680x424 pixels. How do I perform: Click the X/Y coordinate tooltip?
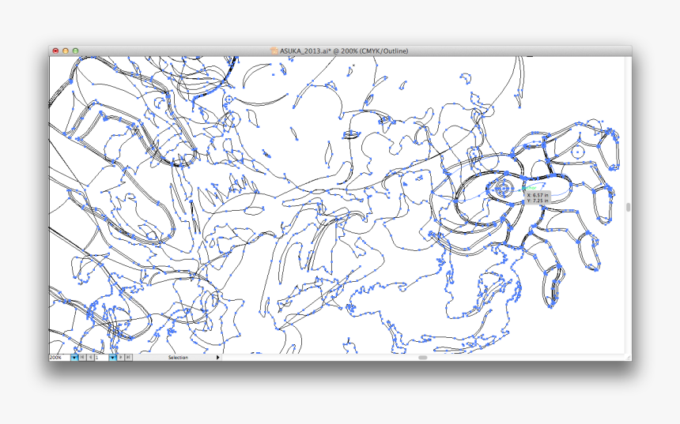pos(538,198)
